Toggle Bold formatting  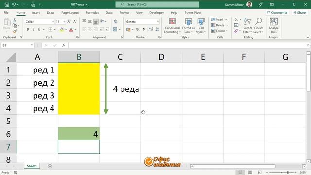[x=28, y=29]
